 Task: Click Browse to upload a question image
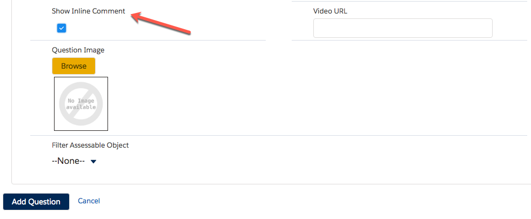(x=73, y=66)
